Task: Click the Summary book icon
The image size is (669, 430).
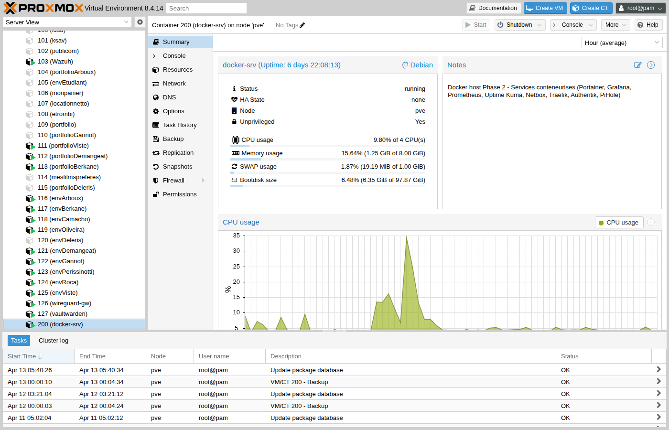Action: tap(156, 42)
